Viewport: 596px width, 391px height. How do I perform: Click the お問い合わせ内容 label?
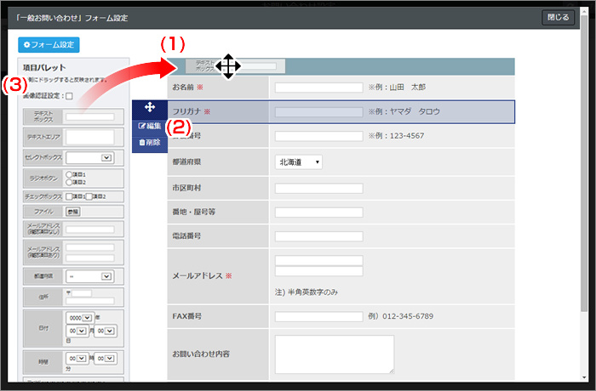coord(201,354)
